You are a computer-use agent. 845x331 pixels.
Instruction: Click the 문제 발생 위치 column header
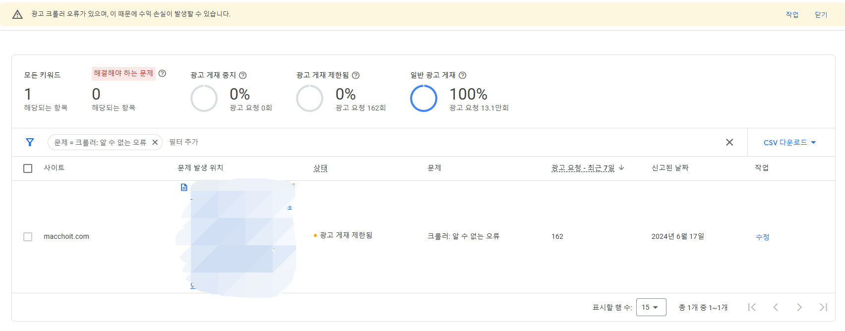pyautogui.click(x=200, y=168)
